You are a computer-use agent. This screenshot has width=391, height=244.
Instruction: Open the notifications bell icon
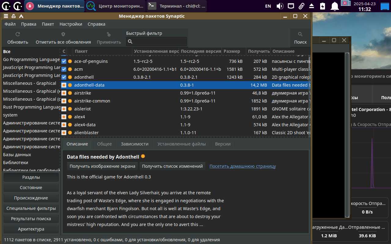(335, 6)
